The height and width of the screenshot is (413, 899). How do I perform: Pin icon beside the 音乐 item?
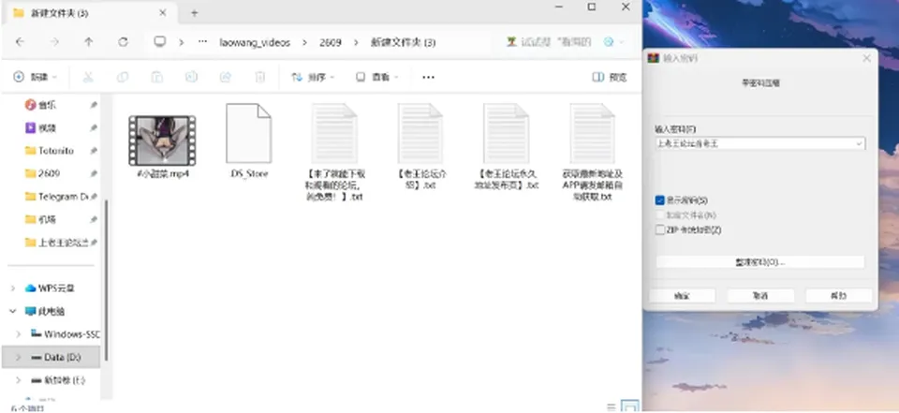click(x=94, y=105)
